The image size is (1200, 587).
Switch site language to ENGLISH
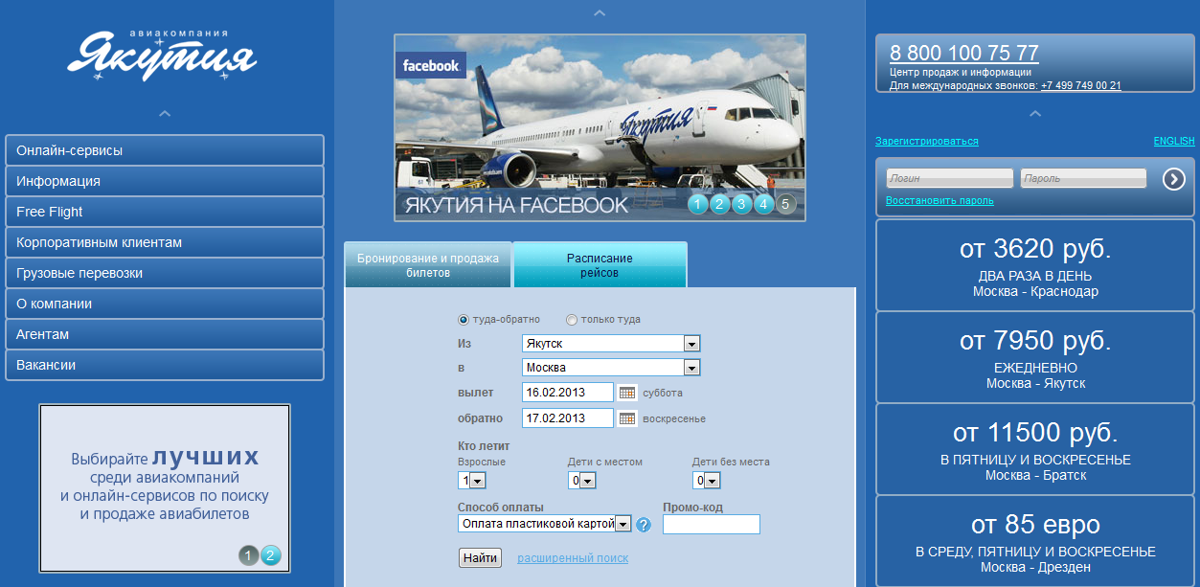(1174, 141)
